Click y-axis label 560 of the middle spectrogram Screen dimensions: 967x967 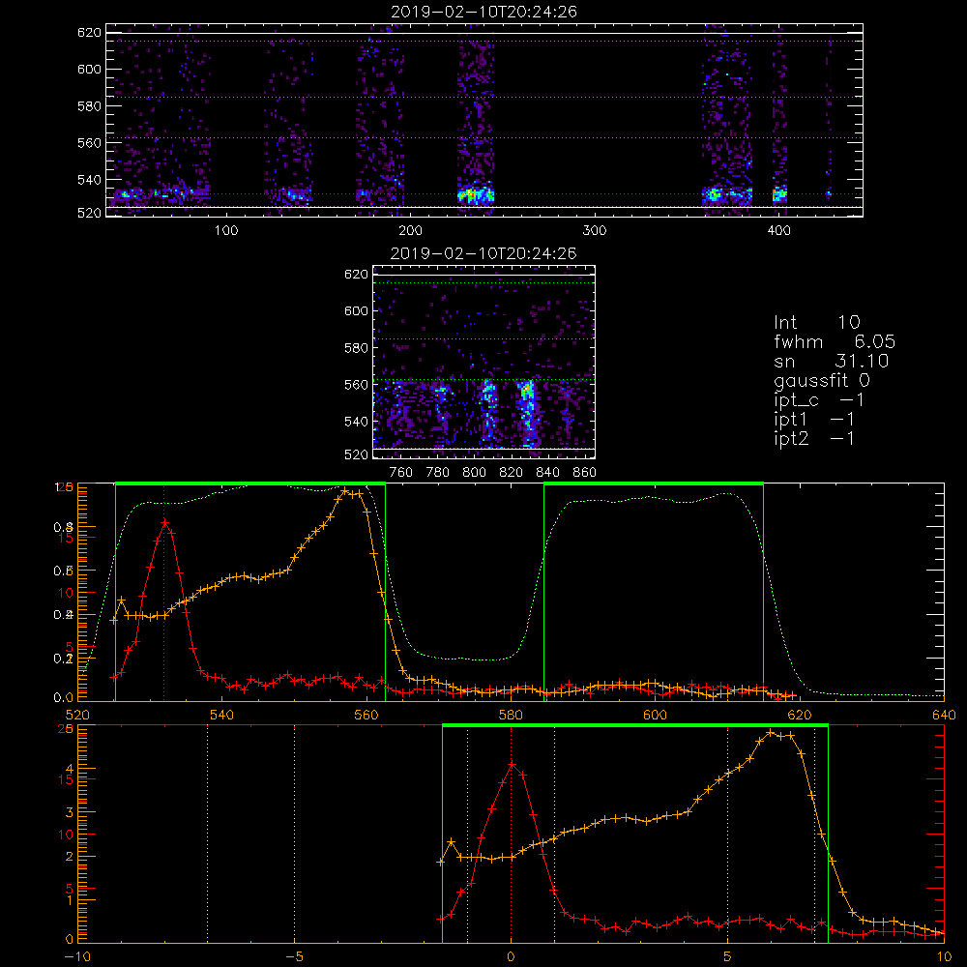[x=356, y=384]
